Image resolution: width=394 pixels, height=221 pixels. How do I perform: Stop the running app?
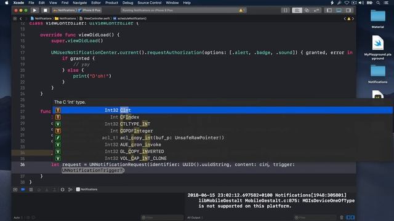tap(45, 10)
